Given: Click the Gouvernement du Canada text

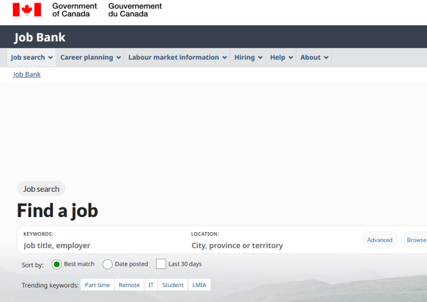Looking at the screenshot, I should click(135, 10).
